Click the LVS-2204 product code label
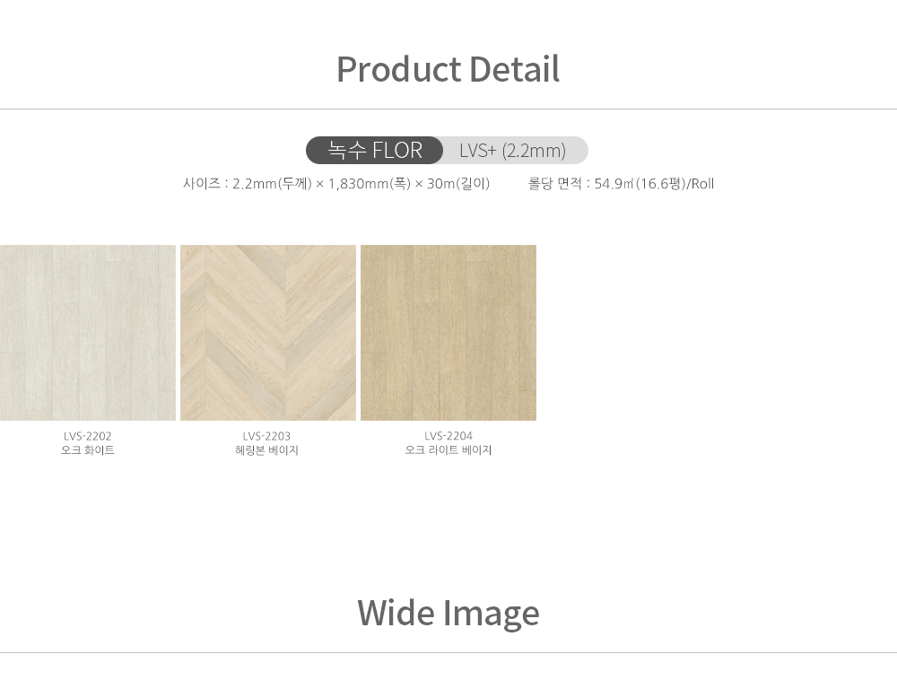Image resolution: width=897 pixels, height=680 pixels. (x=448, y=436)
